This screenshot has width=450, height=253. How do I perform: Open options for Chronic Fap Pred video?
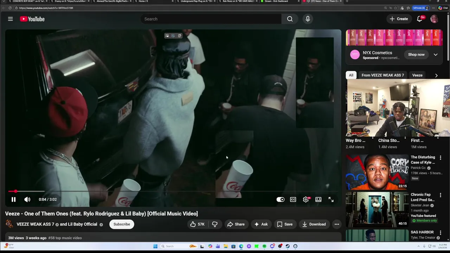(x=440, y=195)
